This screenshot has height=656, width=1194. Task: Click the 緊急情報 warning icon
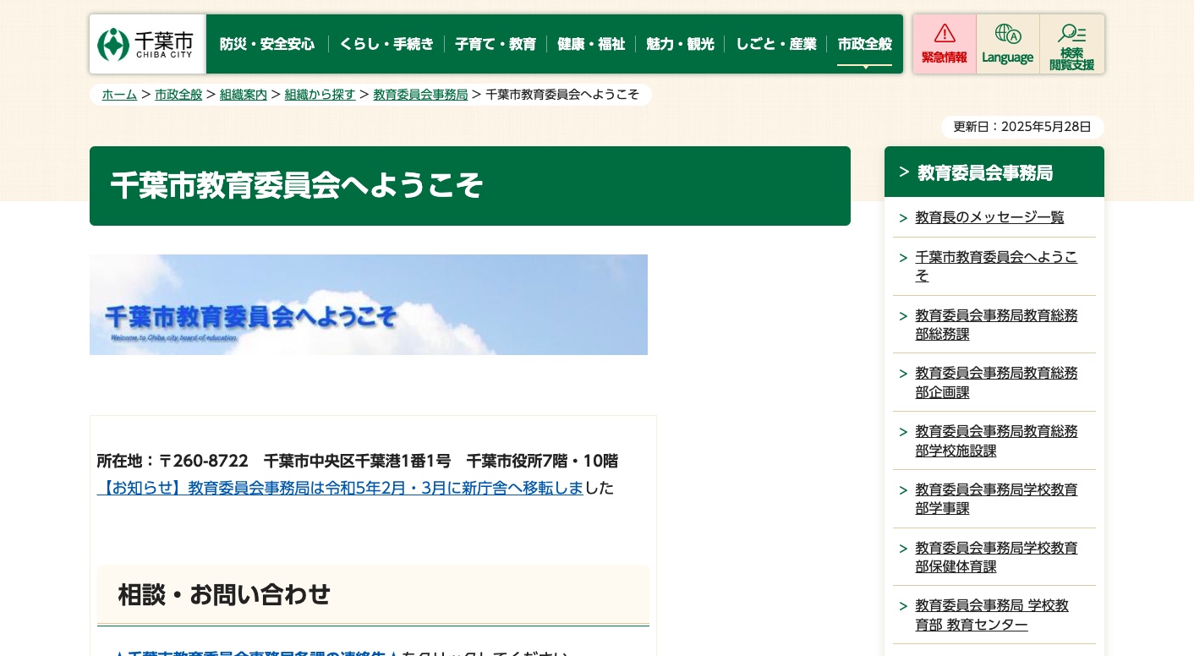pyautogui.click(x=945, y=44)
